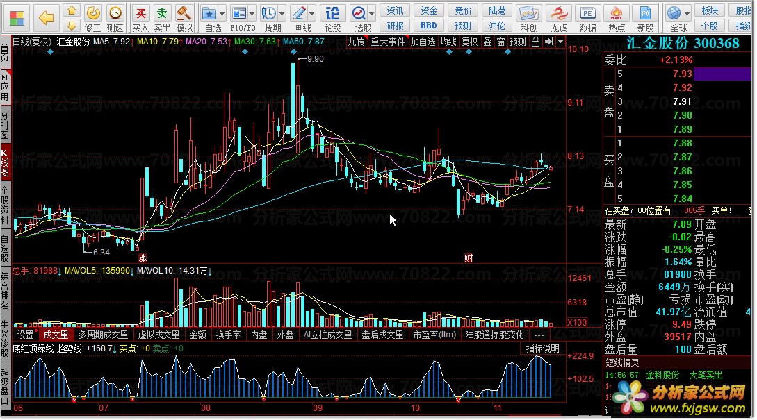Open 模拟 simulation gavel icon
Screen dimensions: 757x420
(x=184, y=18)
